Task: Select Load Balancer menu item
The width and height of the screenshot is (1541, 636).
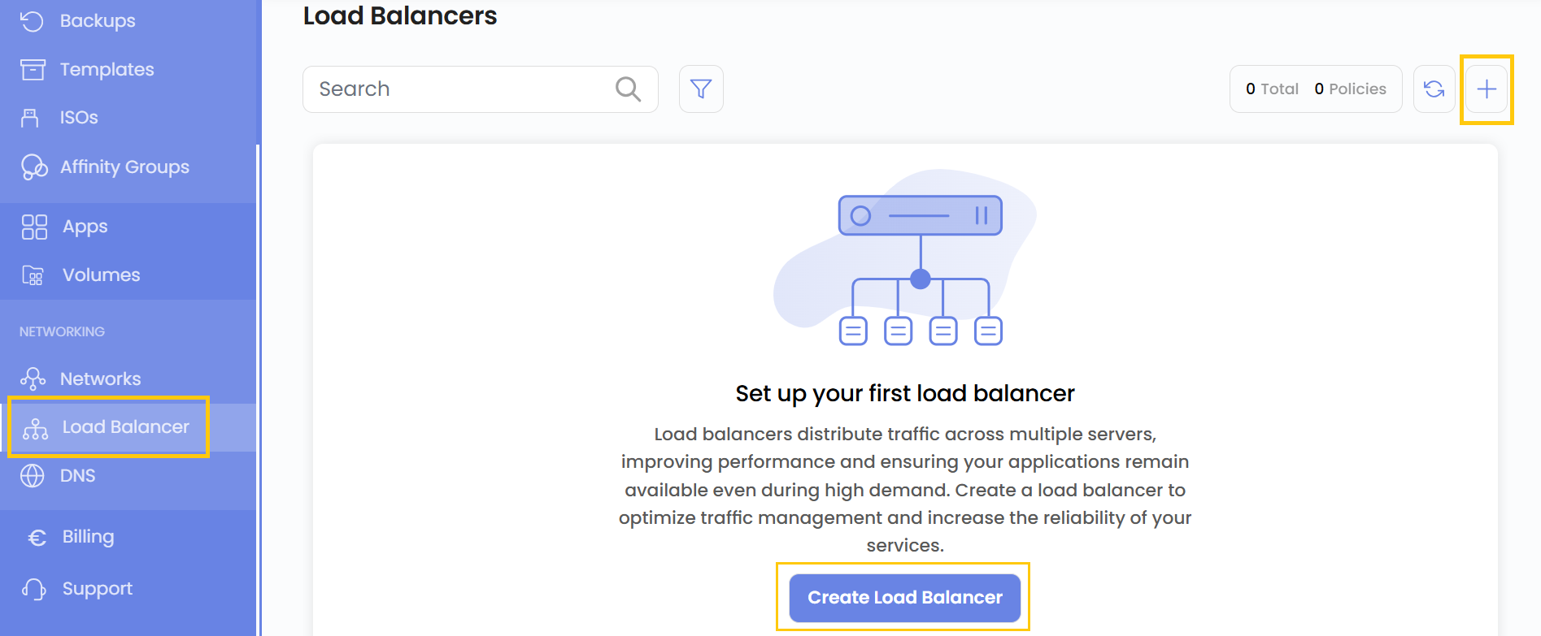Action: pyautogui.click(x=125, y=427)
